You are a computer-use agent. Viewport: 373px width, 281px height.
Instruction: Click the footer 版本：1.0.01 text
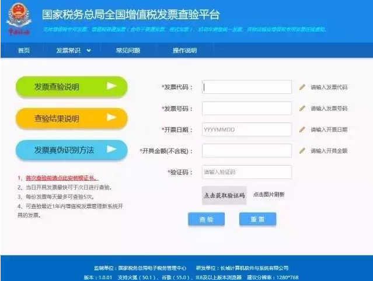click(98, 277)
